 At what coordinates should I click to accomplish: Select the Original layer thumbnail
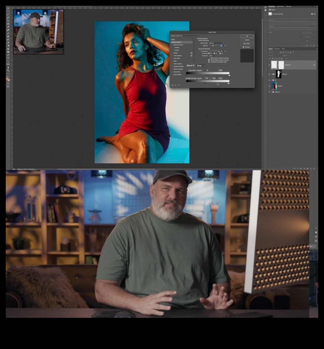[274, 86]
